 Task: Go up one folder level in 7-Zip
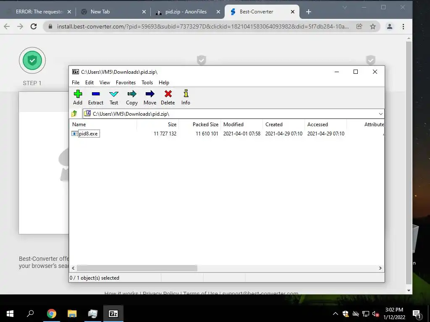click(74, 114)
